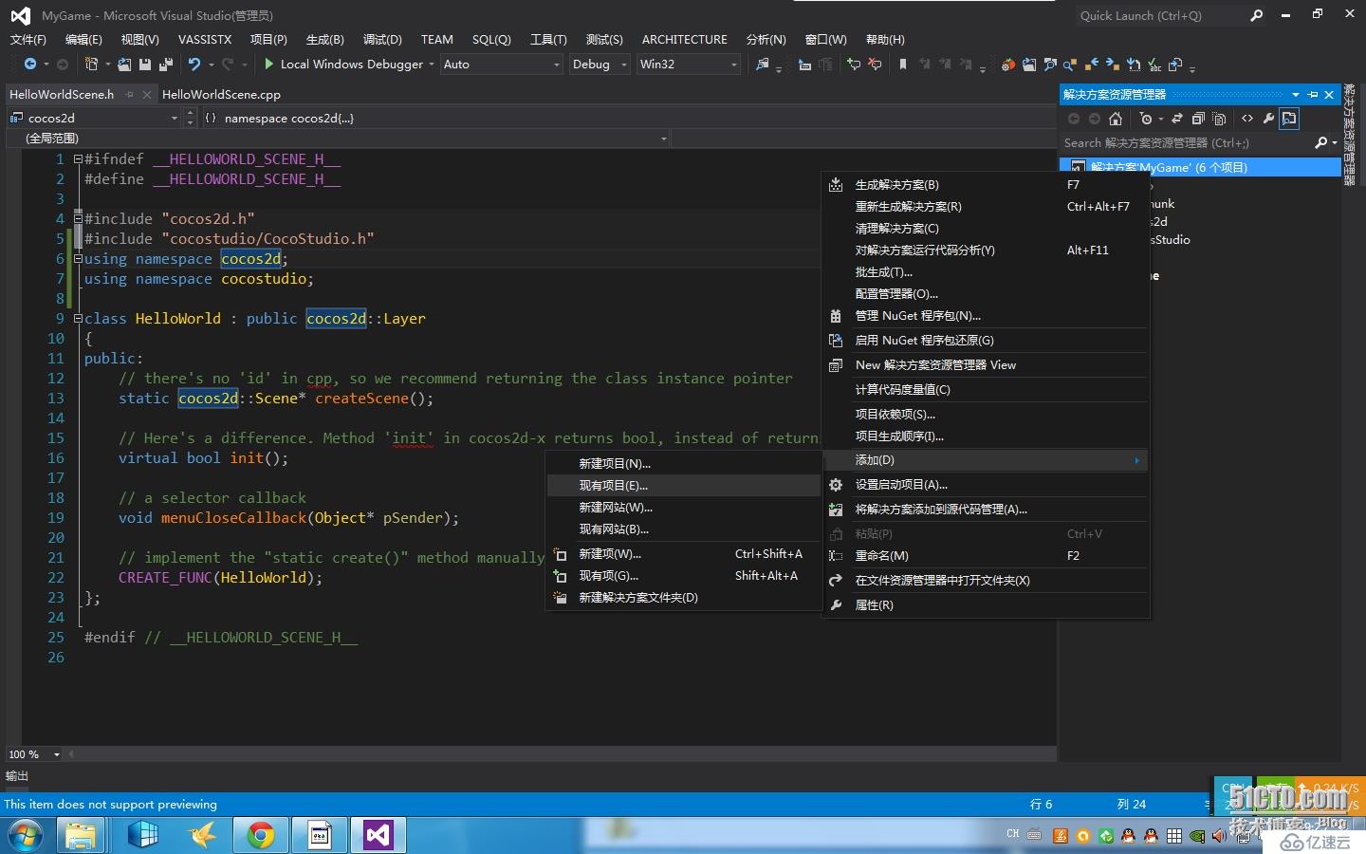
Task: Undo last edit with the Undo icon
Action: [x=194, y=64]
